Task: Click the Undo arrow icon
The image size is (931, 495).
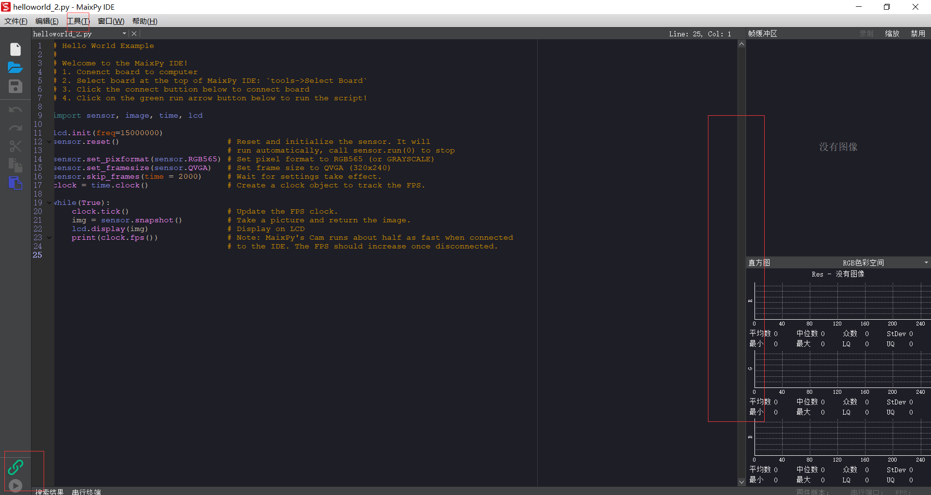Action: [x=16, y=109]
